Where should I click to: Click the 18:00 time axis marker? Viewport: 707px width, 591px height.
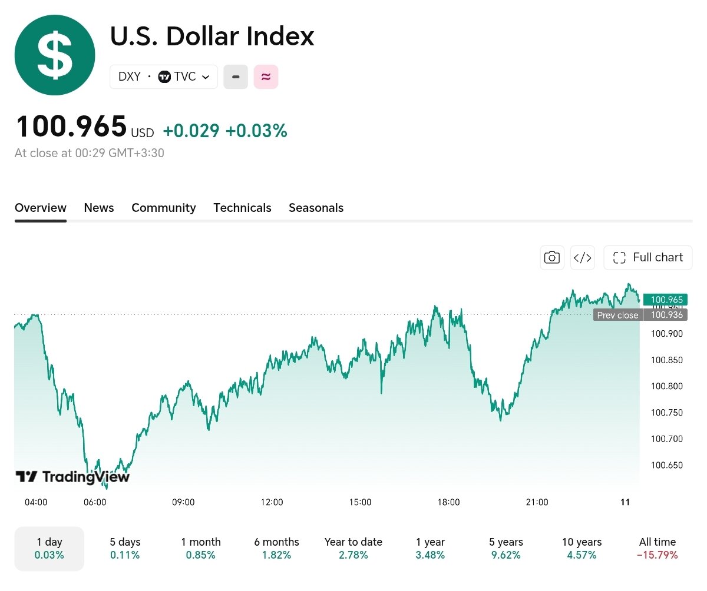tap(448, 502)
